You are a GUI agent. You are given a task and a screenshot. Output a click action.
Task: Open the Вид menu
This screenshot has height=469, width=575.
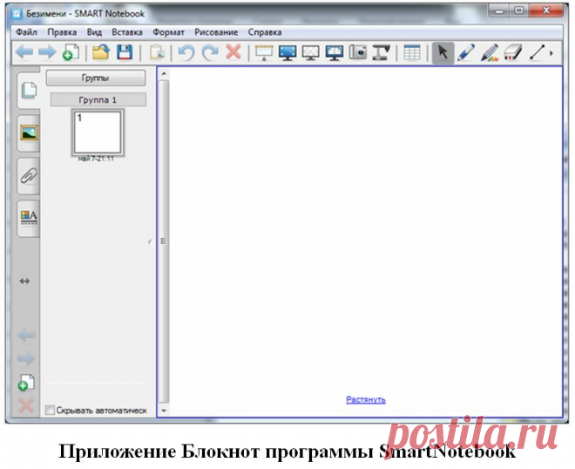click(94, 32)
